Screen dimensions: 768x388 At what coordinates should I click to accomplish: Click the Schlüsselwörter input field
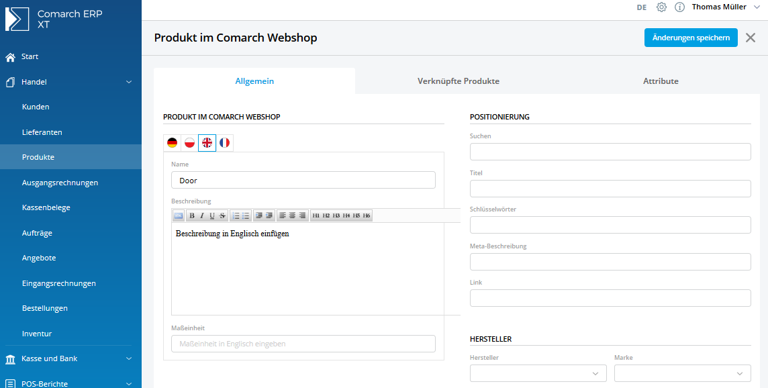[x=610, y=225]
